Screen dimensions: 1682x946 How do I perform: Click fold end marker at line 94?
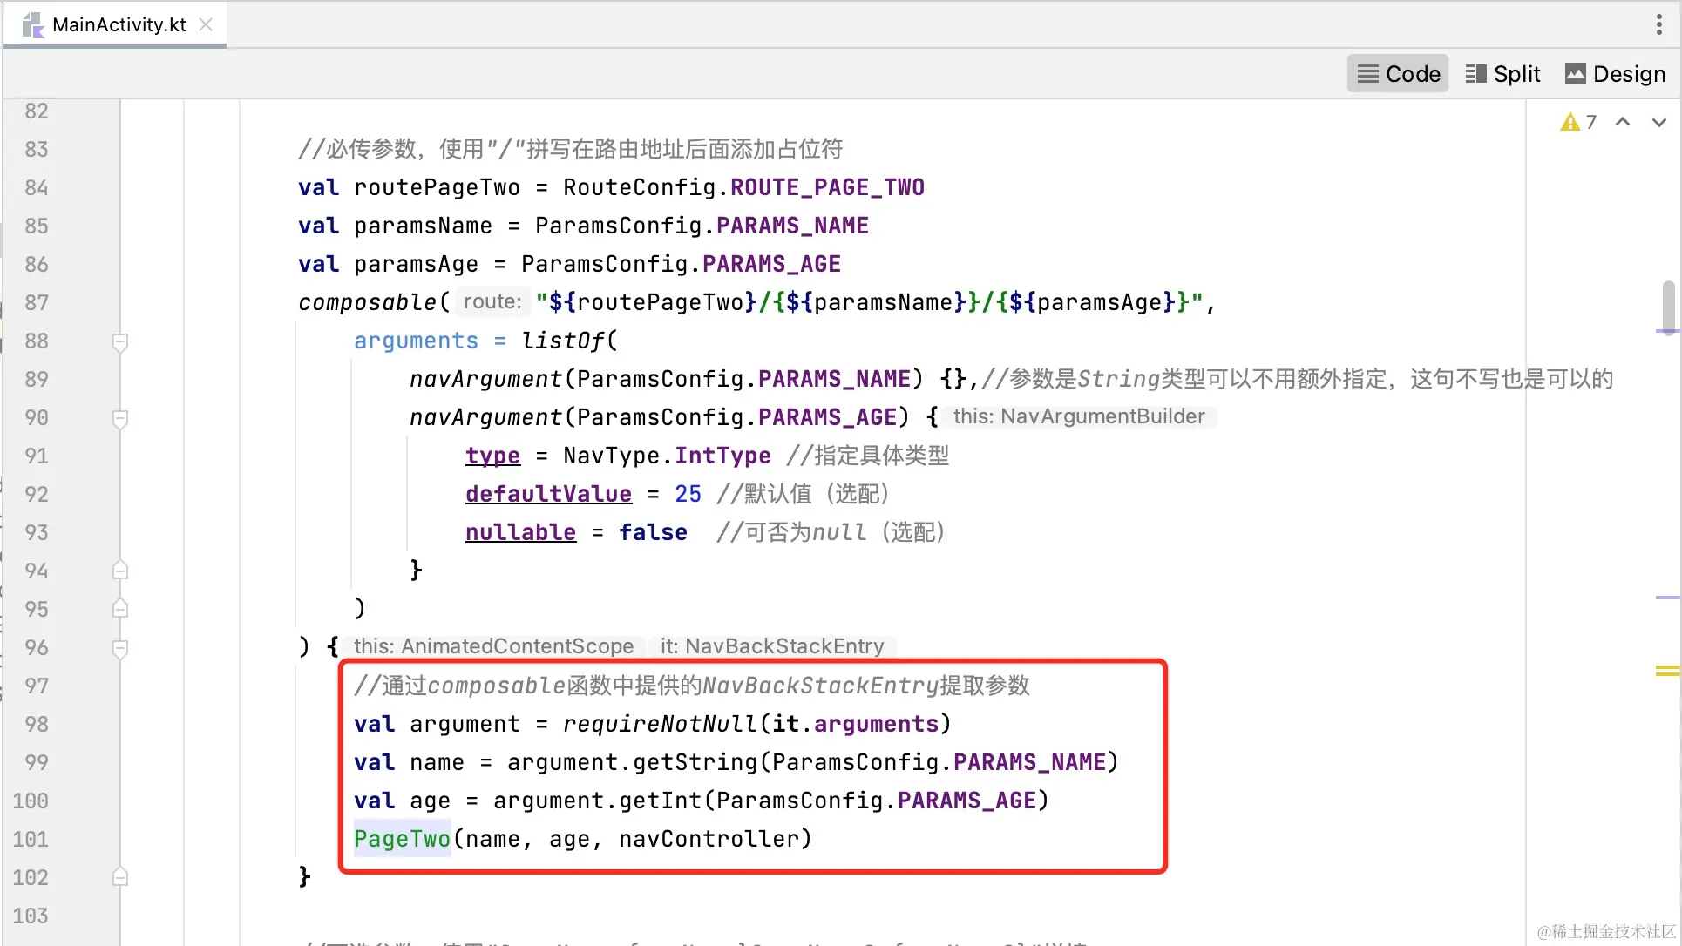click(x=120, y=571)
